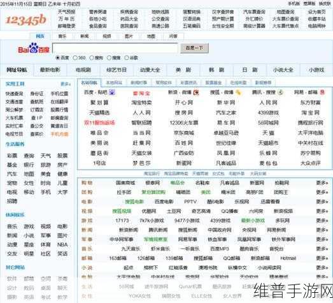333x303 pixels.
Task: Open the 163邮箱 link
Action: point(118,258)
